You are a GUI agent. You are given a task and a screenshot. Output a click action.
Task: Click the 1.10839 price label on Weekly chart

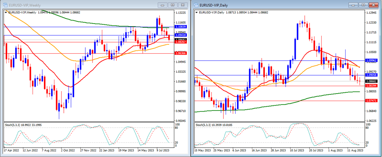click(x=181, y=27)
